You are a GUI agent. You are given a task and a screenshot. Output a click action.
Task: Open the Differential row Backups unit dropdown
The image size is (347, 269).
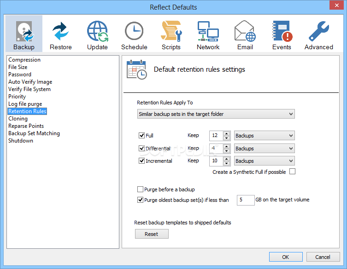265,149
